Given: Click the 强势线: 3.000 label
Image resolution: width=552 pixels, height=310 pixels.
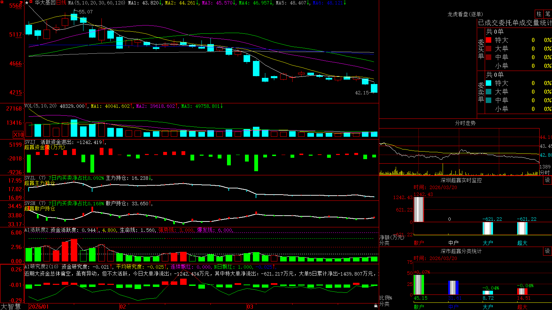Looking at the screenshot, I should [176, 230].
